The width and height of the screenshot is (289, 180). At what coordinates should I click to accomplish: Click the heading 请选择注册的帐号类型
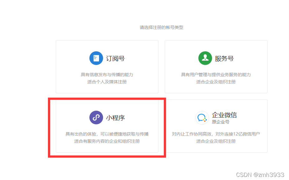[161, 28]
